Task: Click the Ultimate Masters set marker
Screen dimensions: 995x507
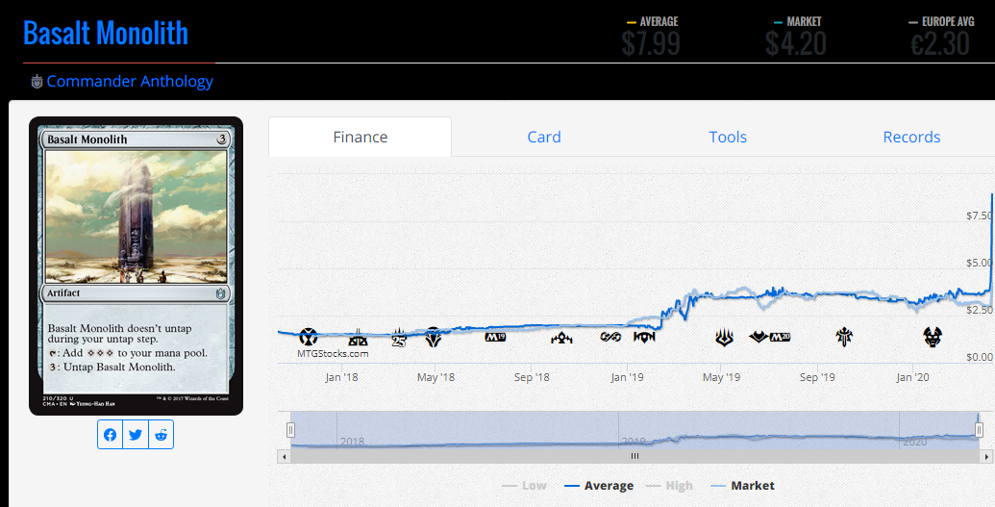Action: (x=610, y=337)
